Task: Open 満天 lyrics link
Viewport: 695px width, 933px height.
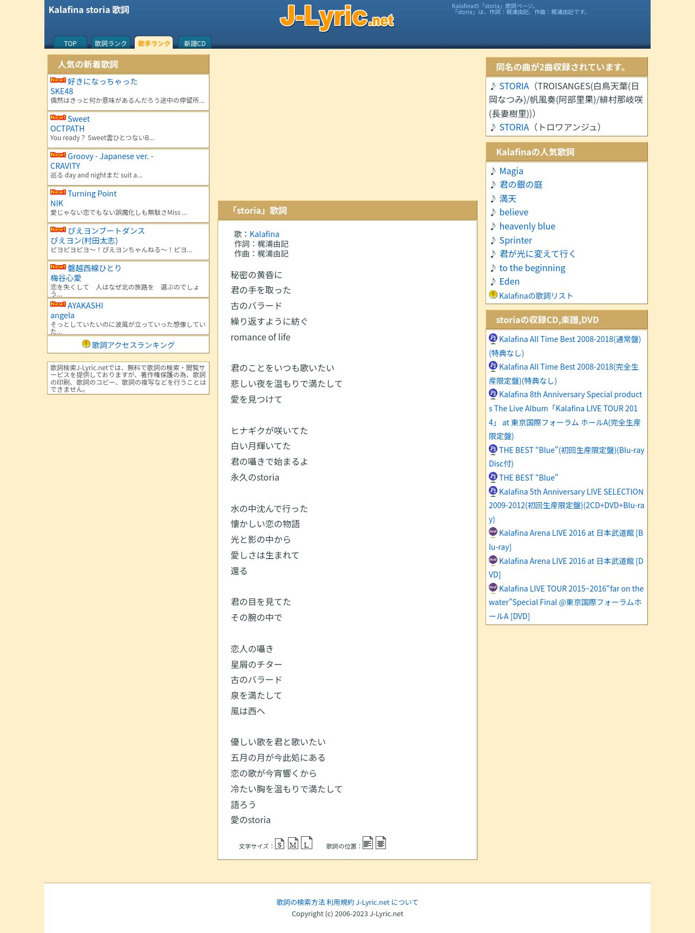Action: 508,199
